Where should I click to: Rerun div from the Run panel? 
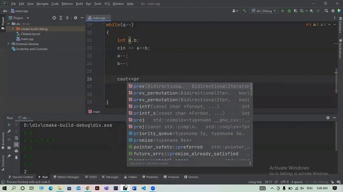[9, 125]
